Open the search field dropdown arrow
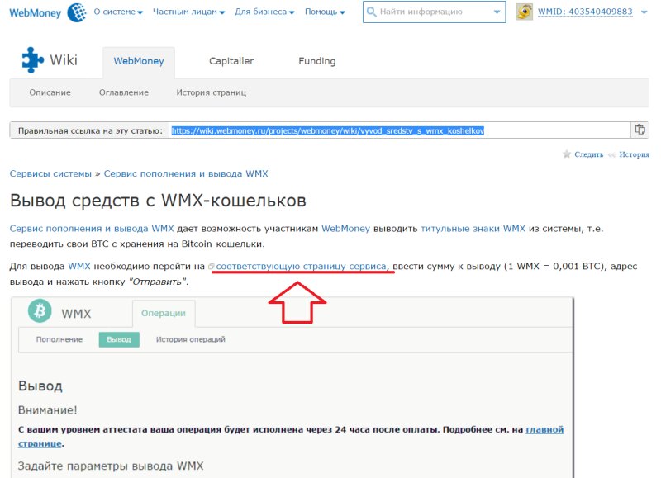This screenshot has width=661, height=478. pos(496,12)
